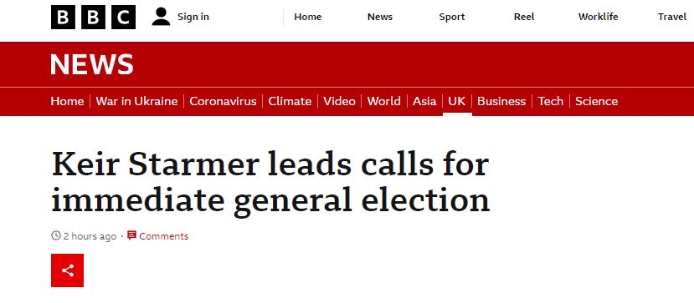Click the clock icon by timestamp
Image resolution: width=694 pixels, height=303 pixels.
coord(56,235)
